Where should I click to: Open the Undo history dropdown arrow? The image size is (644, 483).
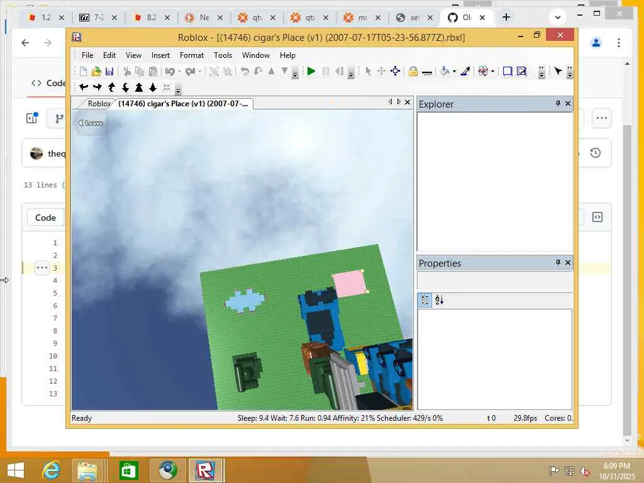click(x=179, y=72)
